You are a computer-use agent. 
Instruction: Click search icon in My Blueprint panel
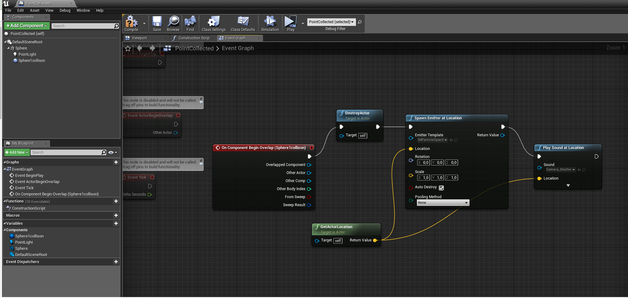click(x=104, y=152)
